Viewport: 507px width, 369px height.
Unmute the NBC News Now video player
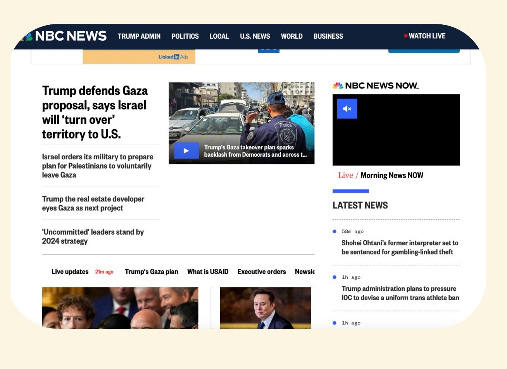pos(347,109)
